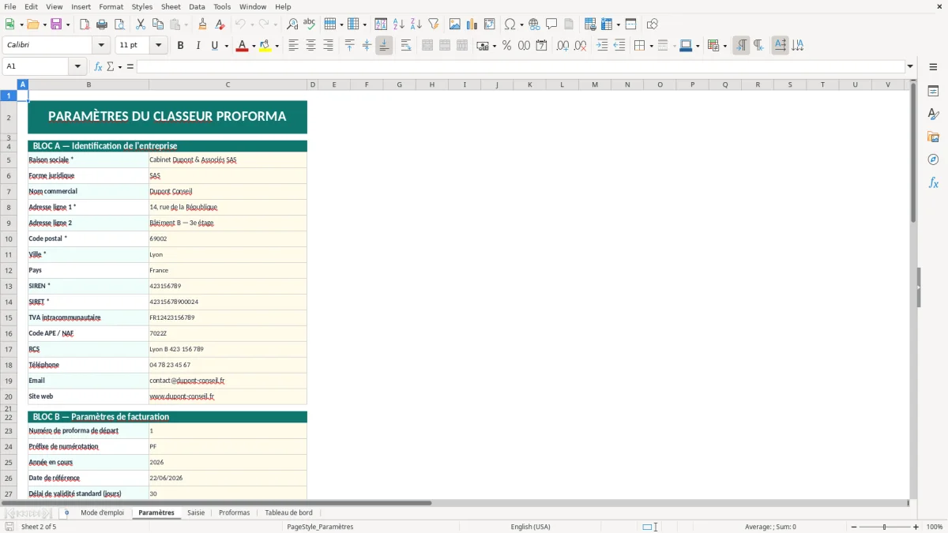Toggle Bold formatting
This screenshot has width=948, height=533.
(x=181, y=46)
